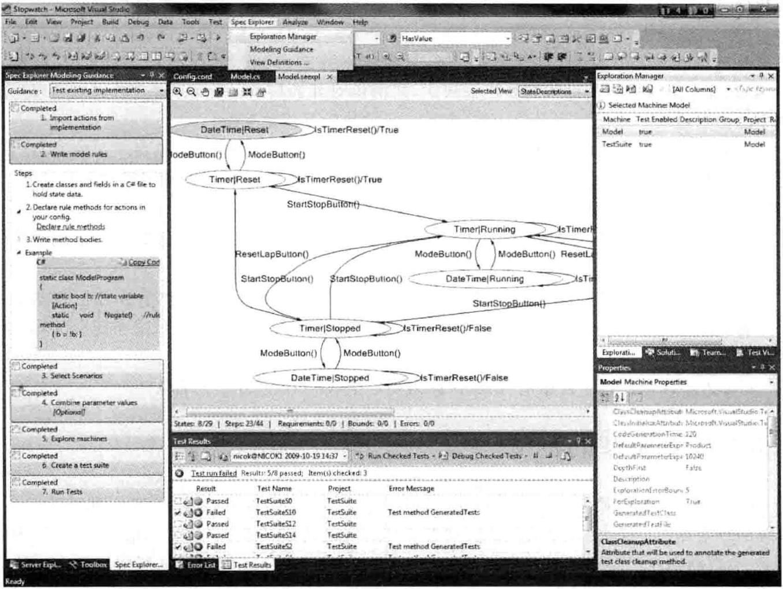Open the test run dropdown nicok@NICOKI 2009-10-19
This screenshot has height=589, width=783.
290,456
